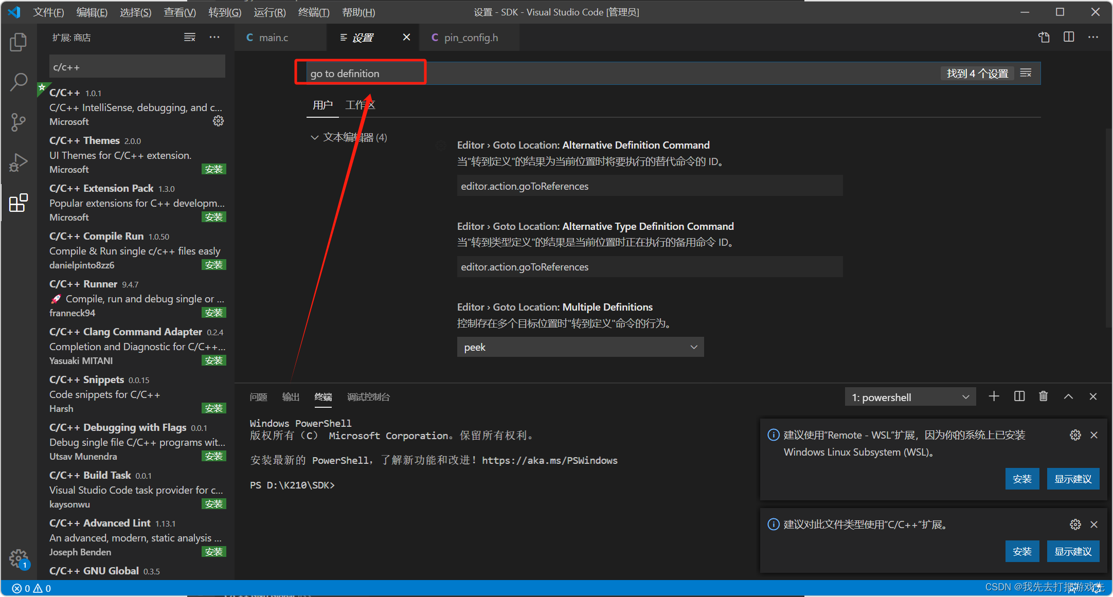This screenshot has height=597, width=1113.
Task: Edit Alternative Type Definition Command text field
Action: point(650,266)
